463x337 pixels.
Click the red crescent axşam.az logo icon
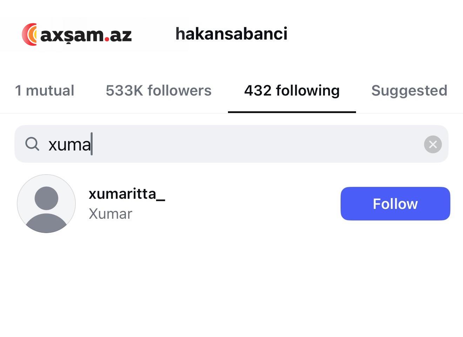click(29, 34)
